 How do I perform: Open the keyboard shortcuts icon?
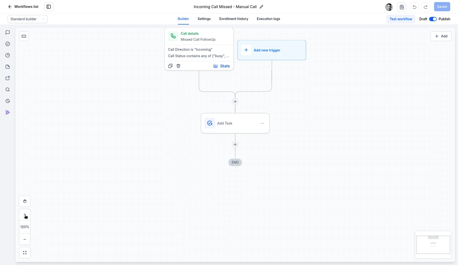point(24,36)
